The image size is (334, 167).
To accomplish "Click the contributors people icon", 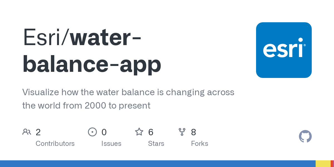I will click(x=27, y=132).
